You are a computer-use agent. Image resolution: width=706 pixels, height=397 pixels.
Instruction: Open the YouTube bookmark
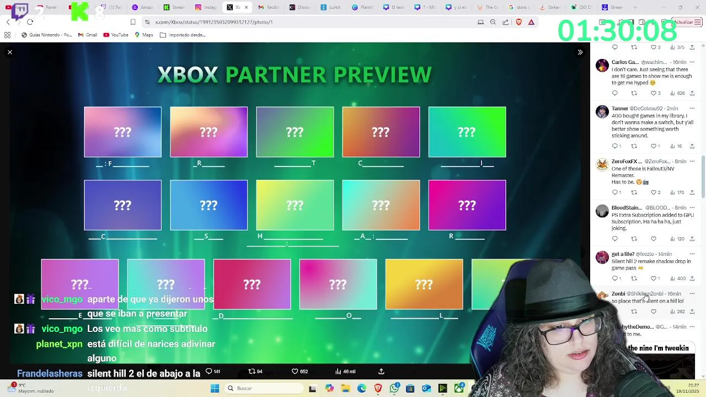tap(116, 35)
